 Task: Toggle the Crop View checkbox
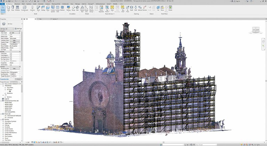pyautogui.click(x=11, y=54)
